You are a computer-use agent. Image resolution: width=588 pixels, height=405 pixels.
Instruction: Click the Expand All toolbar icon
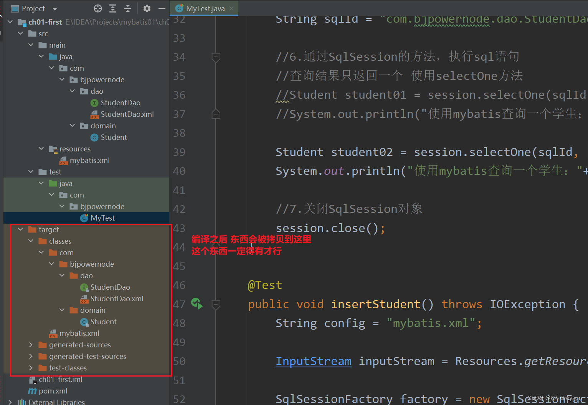click(113, 8)
